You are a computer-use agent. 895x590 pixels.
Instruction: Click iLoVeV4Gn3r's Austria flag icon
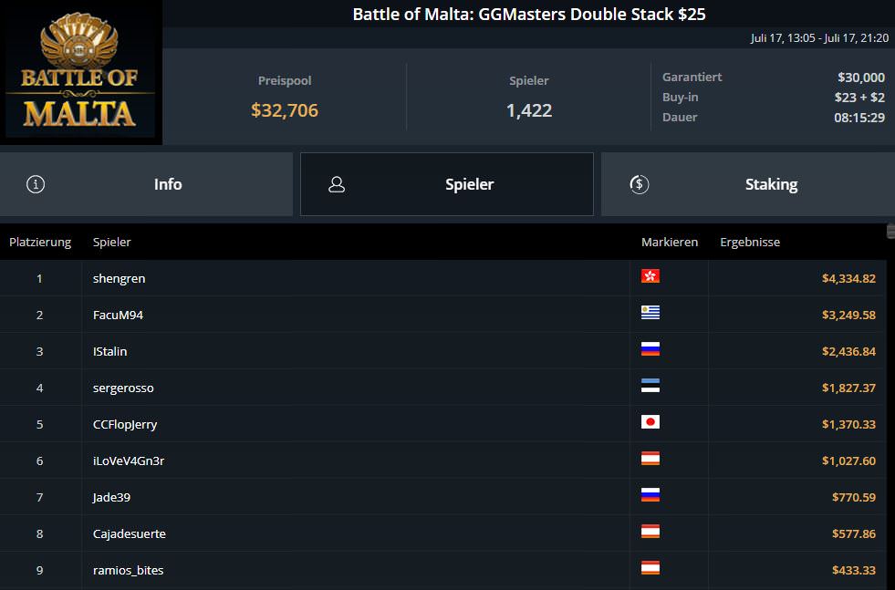[650, 459]
